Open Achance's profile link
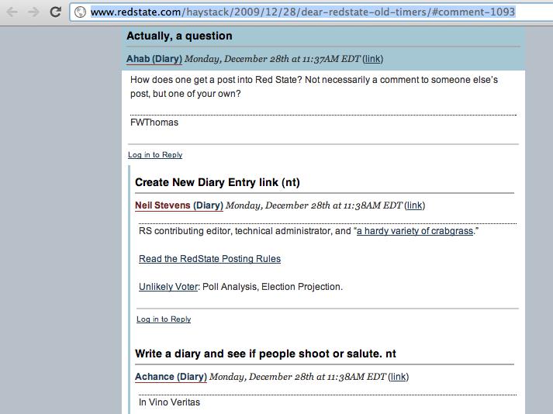Screen dimensions: 553x414 tap(154, 377)
